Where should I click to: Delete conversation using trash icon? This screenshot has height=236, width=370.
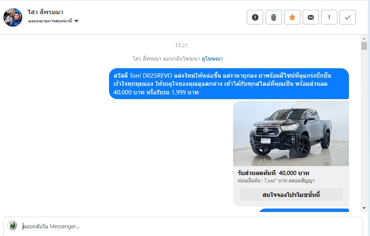(274, 17)
